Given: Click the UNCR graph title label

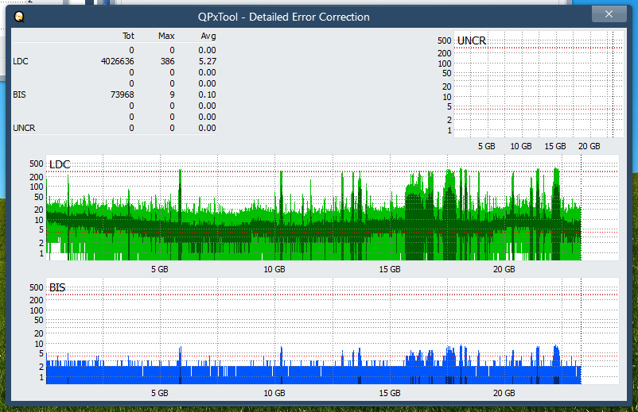Looking at the screenshot, I should (x=472, y=40).
